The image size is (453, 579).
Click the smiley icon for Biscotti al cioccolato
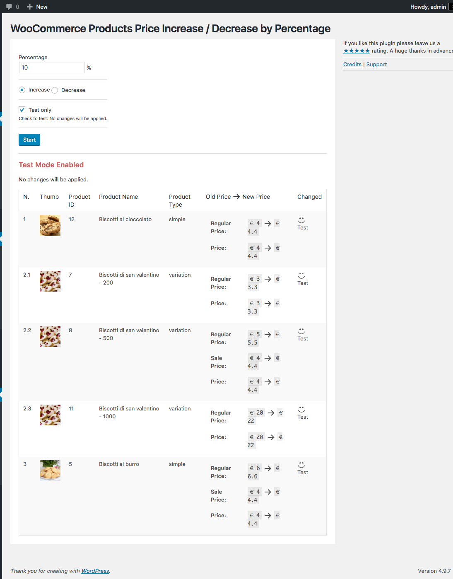tap(301, 220)
